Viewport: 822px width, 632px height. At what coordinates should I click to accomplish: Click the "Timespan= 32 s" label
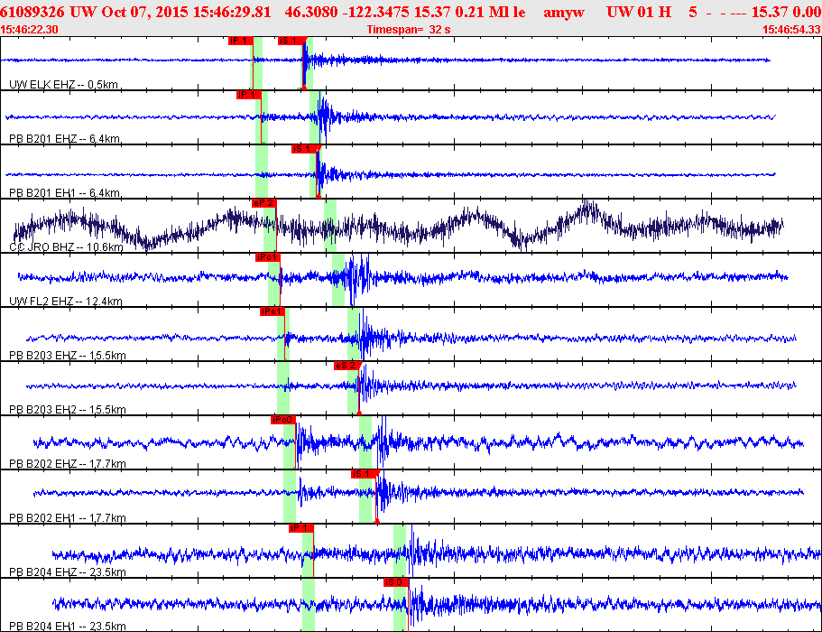coord(409,30)
